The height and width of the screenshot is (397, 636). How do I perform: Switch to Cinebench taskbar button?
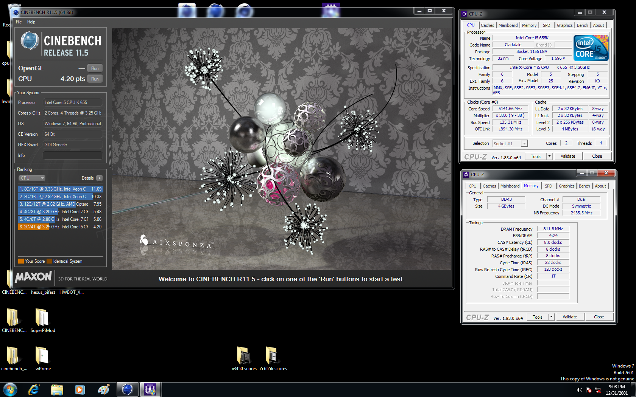tap(127, 389)
